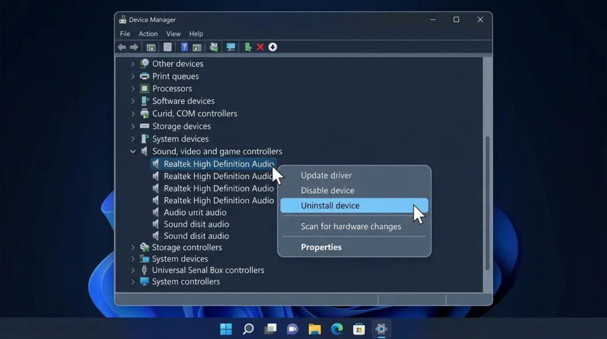Viewport: 607px width, 339px height.
Task: Open the Action menu
Action: click(148, 34)
